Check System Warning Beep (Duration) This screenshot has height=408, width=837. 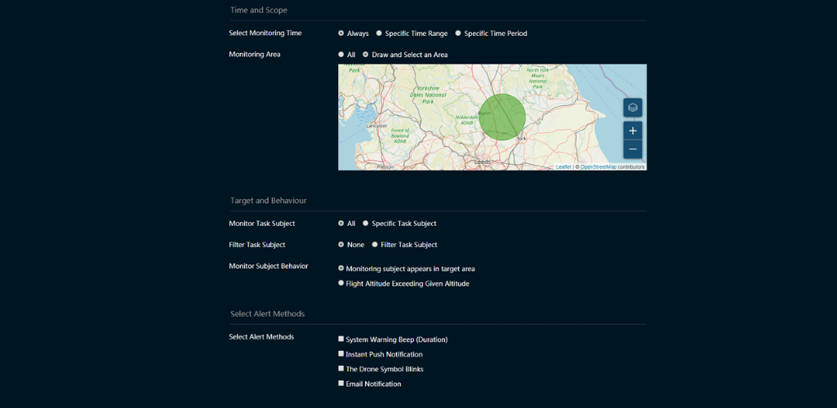(x=341, y=339)
